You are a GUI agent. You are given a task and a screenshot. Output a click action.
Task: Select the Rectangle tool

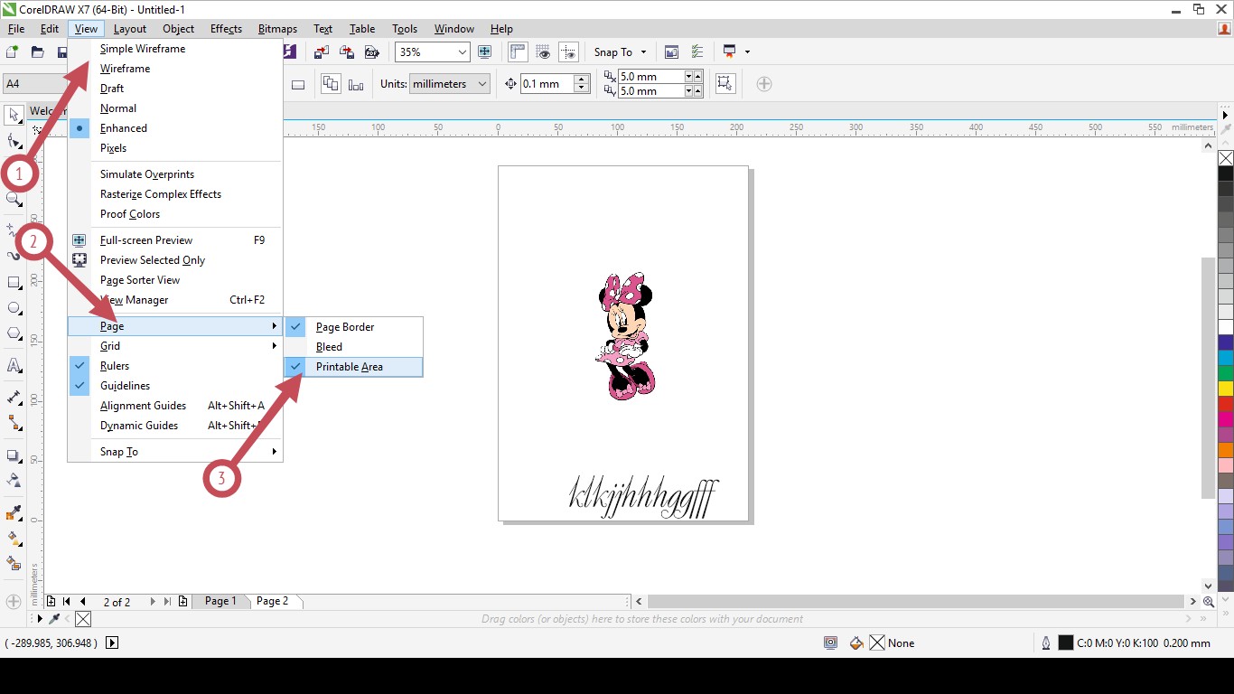coord(14,283)
